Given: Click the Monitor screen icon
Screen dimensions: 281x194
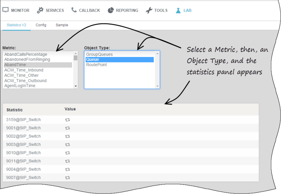Looking at the screenshot, I should tap(6, 10).
